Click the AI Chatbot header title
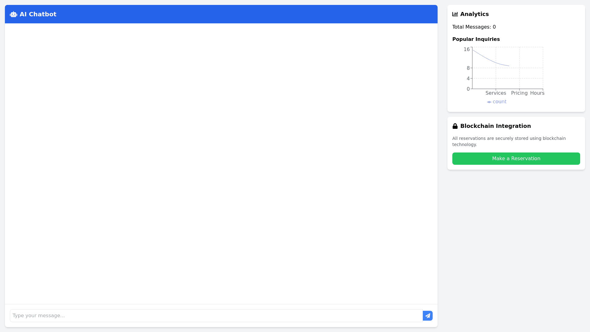 [38, 14]
